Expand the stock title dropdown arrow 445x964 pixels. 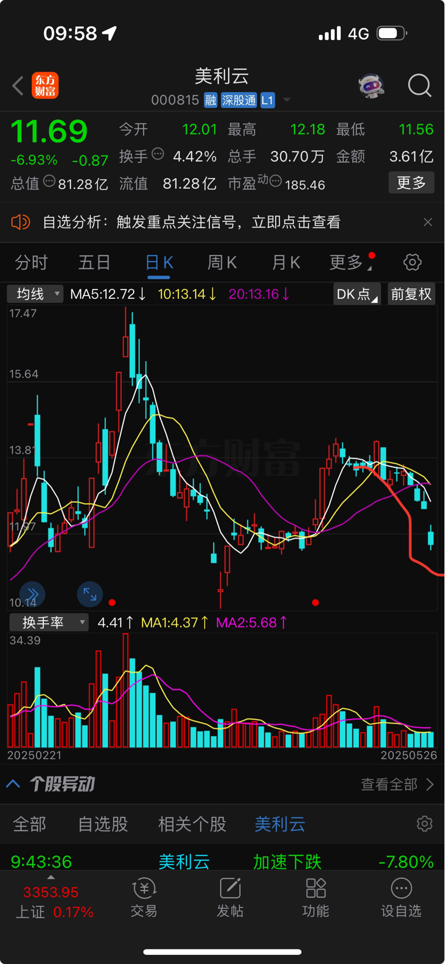(x=286, y=100)
